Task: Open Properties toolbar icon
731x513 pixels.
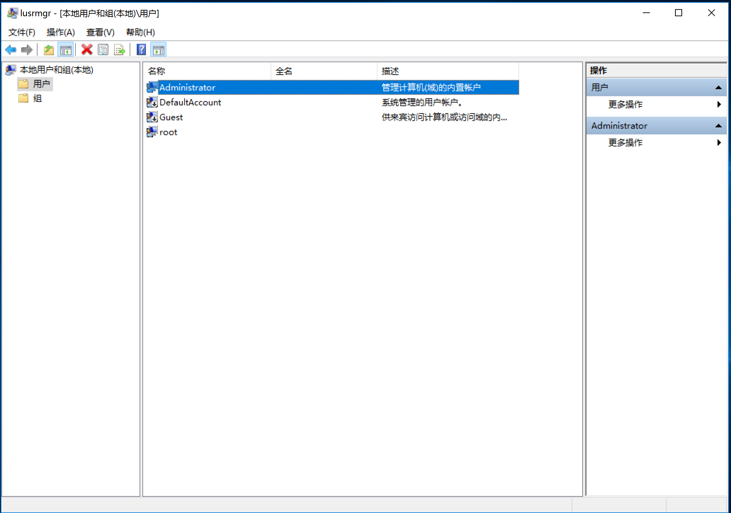Action: (x=103, y=50)
